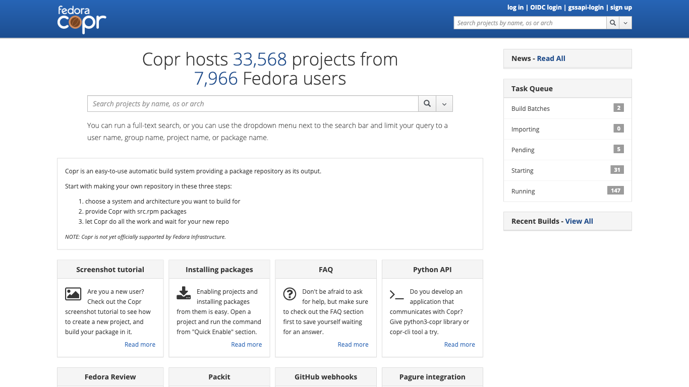Click the sign up link
689x387 pixels.
pyautogui.click(x=621, y=8)
